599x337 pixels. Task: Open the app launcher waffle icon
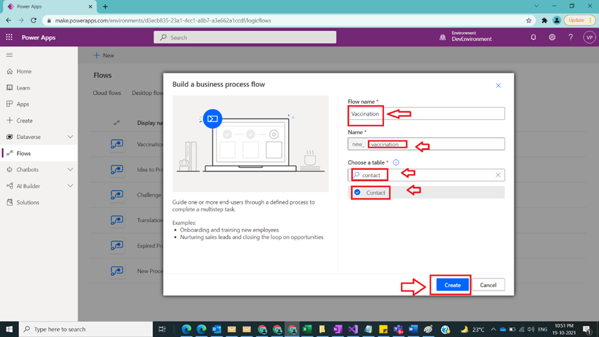click(9, 37)
